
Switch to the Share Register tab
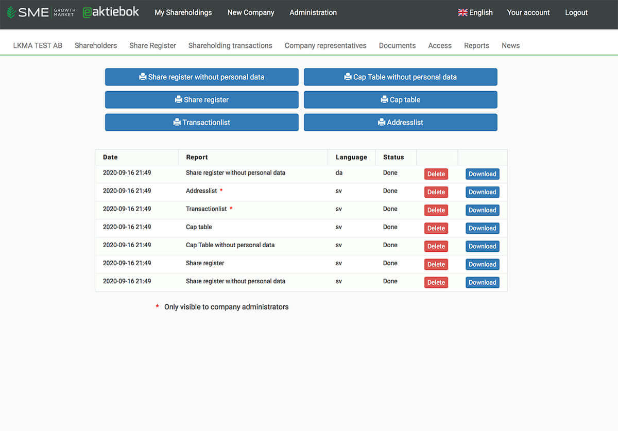click(x=152, y=45)
